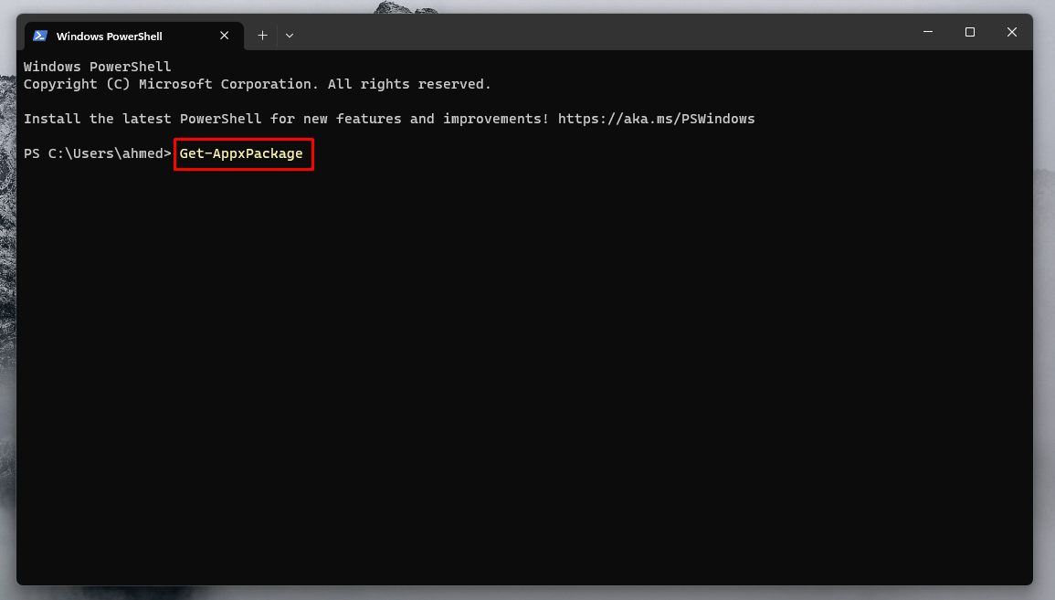The width and height of the screenshot is (1055, 600).
Task: Click inside the red-boxed Get-AppxPackage text
Action: 242,153
